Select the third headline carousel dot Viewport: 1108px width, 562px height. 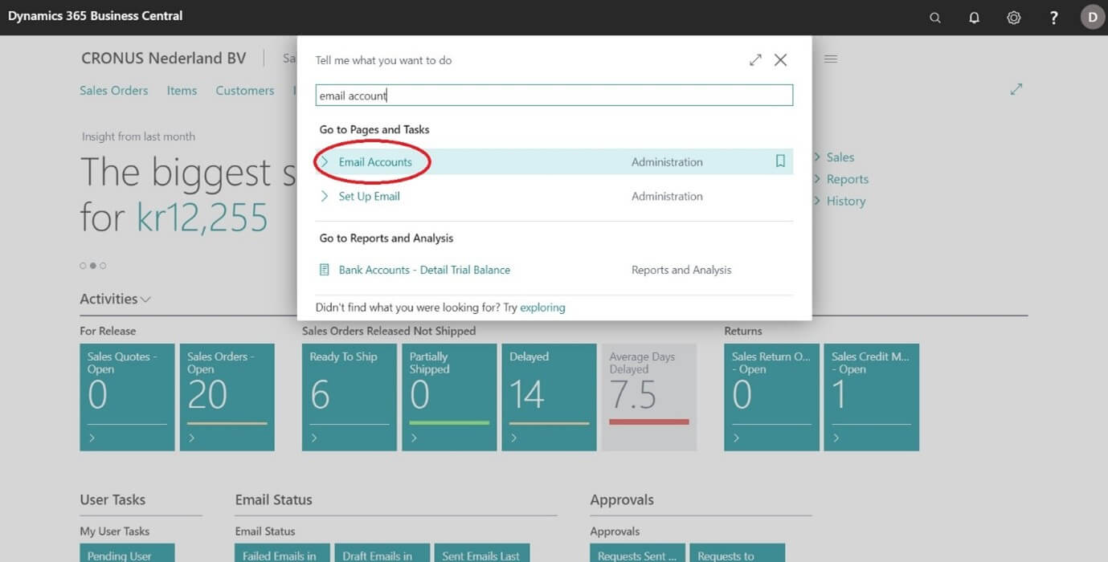(x=103, y=266)
